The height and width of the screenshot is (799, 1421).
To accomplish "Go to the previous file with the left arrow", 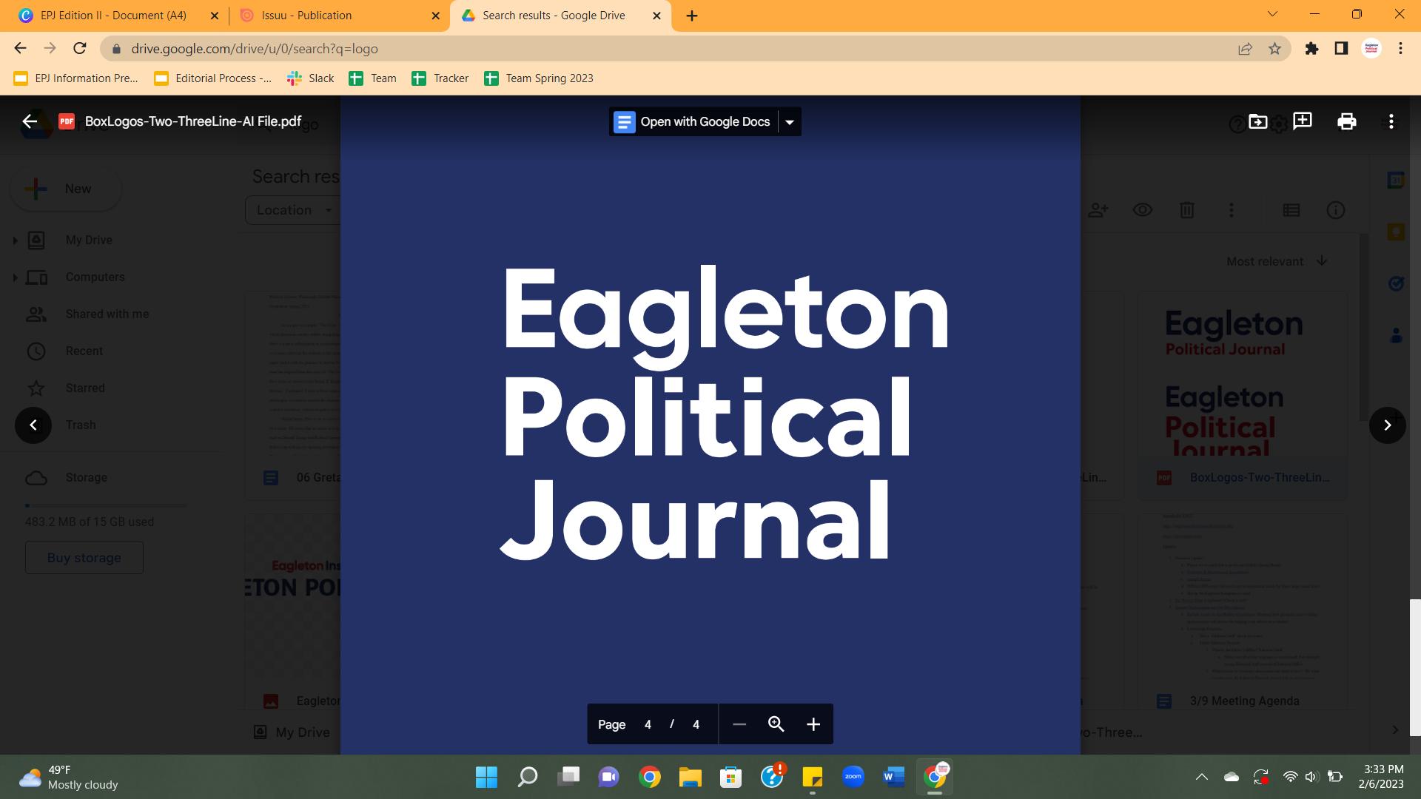I will coord(33,425).
